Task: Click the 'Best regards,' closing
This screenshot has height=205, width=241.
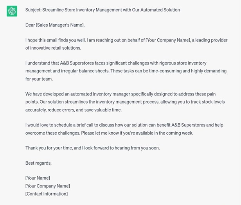Action: (x=38, y=163)
